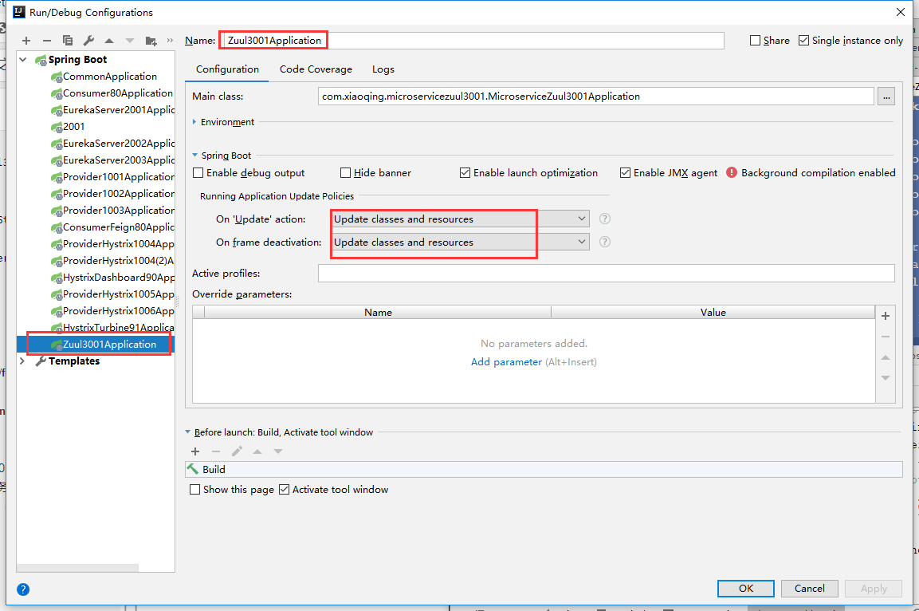Click the Active profiles field
The image size is (919, 611).
pos(606,274)
